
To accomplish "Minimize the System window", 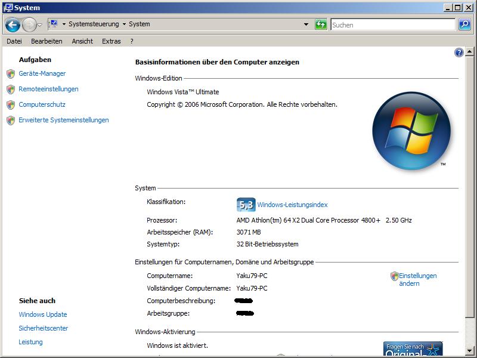I will (447, 8).
